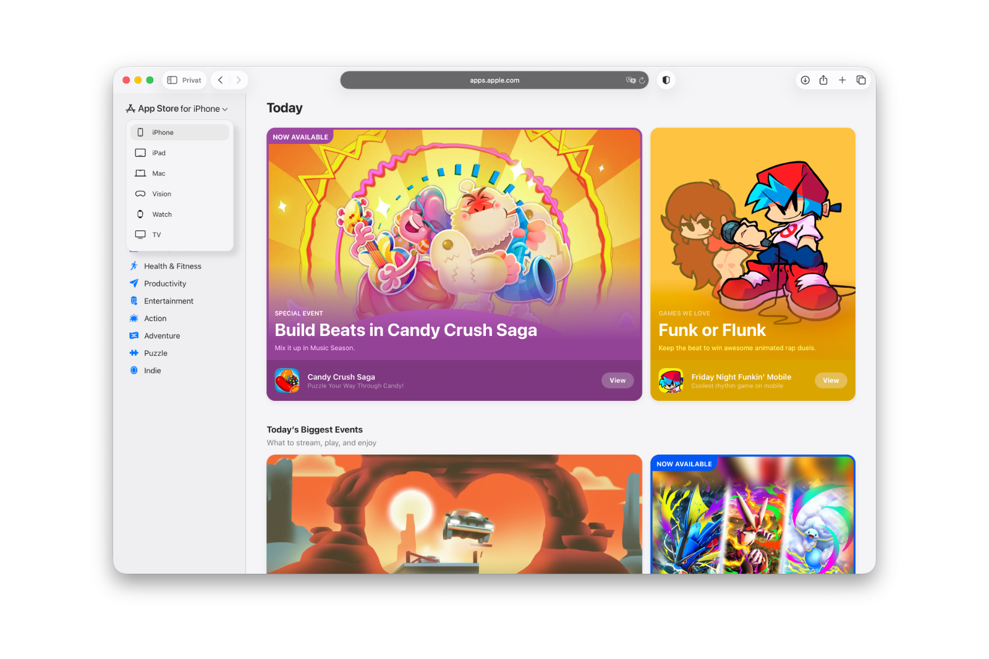Select the Watch device category
Screen dimensions: 989x659
click(x=161, y=214)
